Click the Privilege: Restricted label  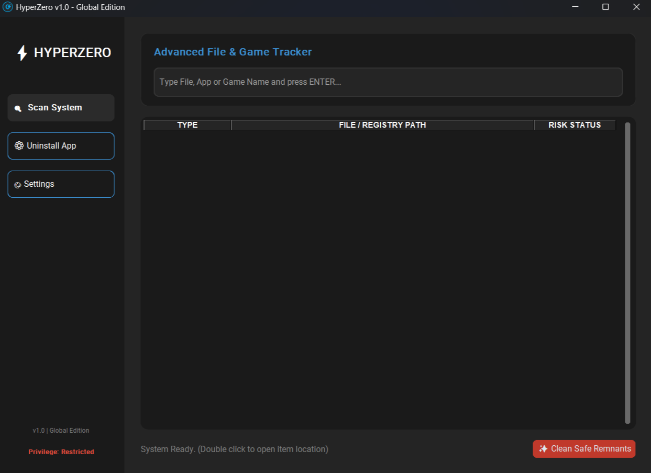point(61,452)
